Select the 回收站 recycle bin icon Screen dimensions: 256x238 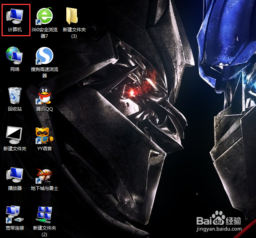tap(15, 95)
